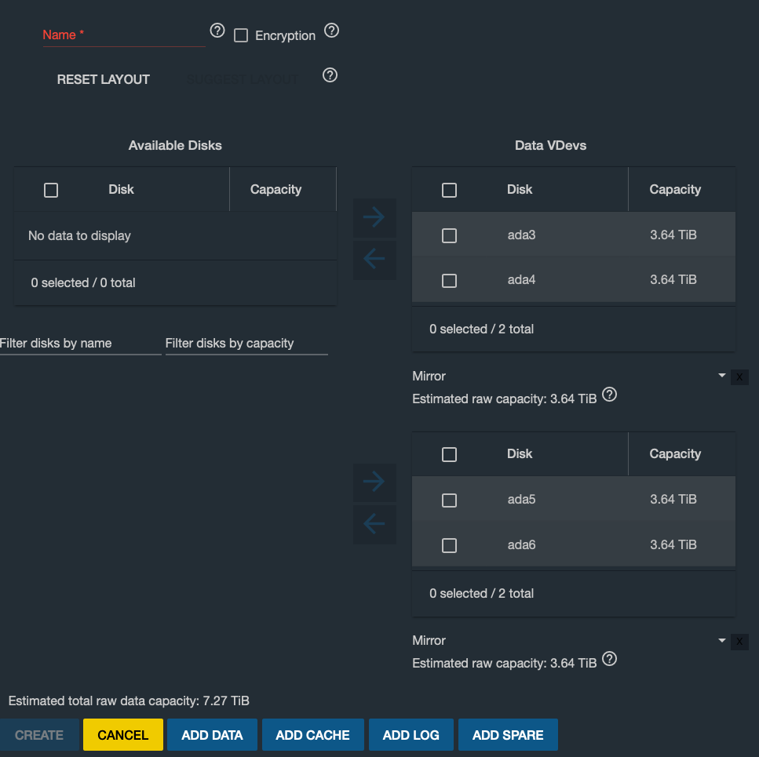Click the Add Spare button
The height and width of the screenshot is (757, 759).
[x=508, y=735]
